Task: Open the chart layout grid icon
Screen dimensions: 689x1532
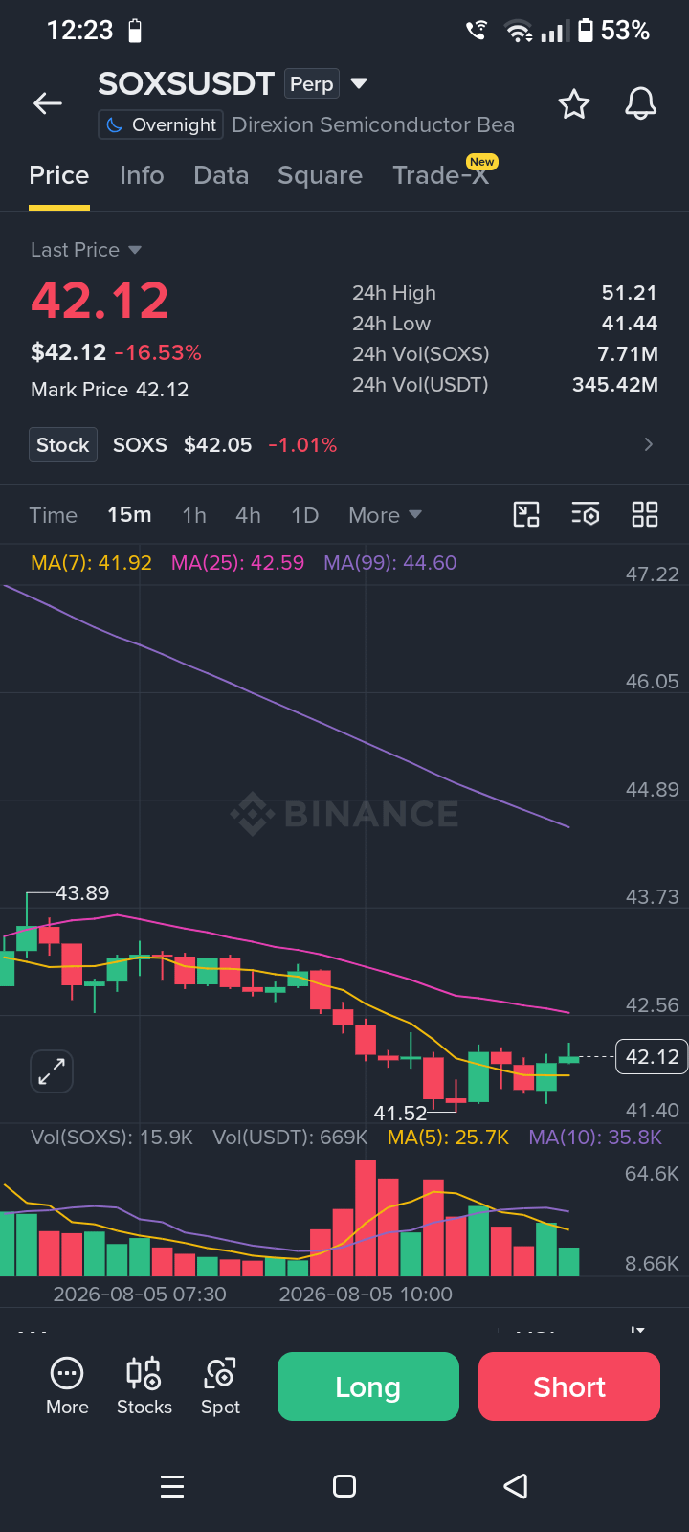Action: [x=645, y=514]
